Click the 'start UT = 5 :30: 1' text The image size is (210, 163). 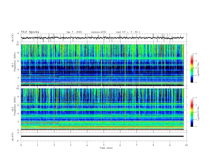[x=128, y=32]
